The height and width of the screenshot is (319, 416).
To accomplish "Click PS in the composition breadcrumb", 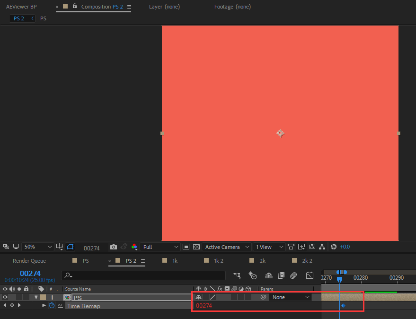I will 43,18.
